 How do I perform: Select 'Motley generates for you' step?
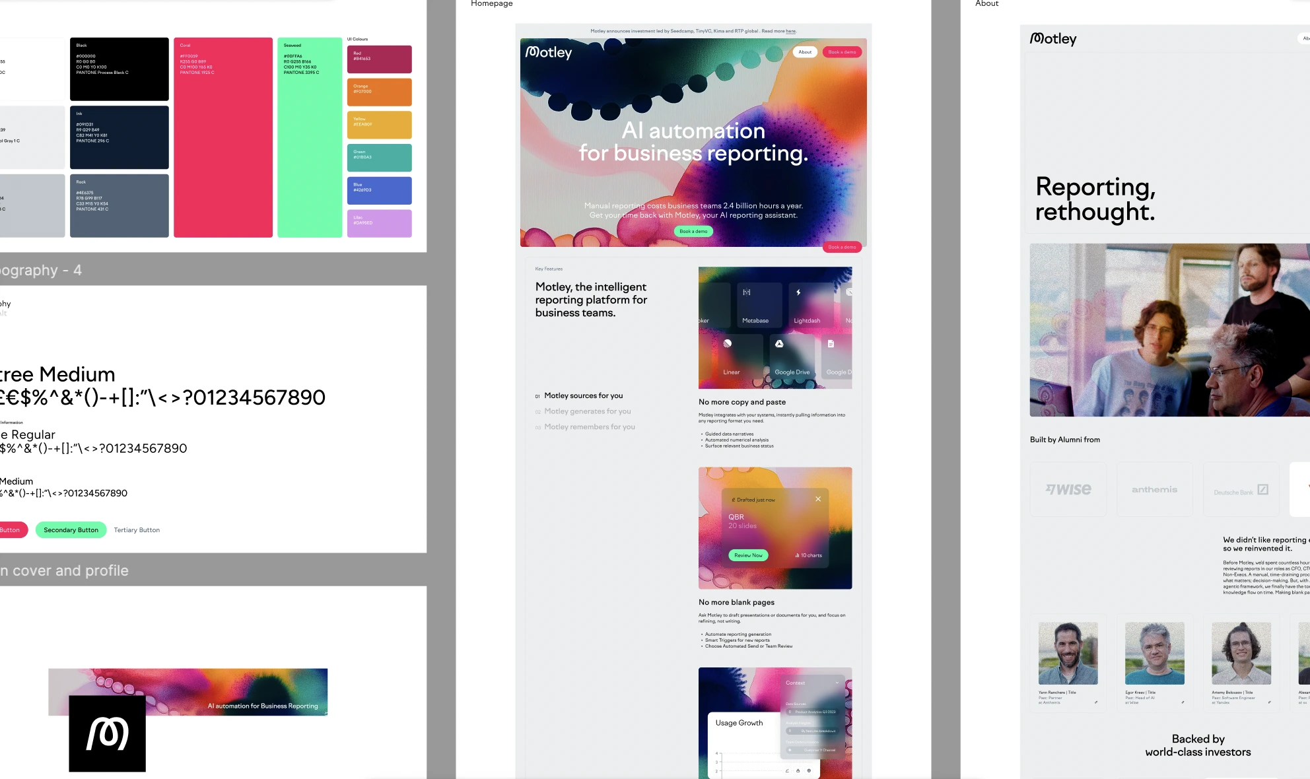coord(587,411)
